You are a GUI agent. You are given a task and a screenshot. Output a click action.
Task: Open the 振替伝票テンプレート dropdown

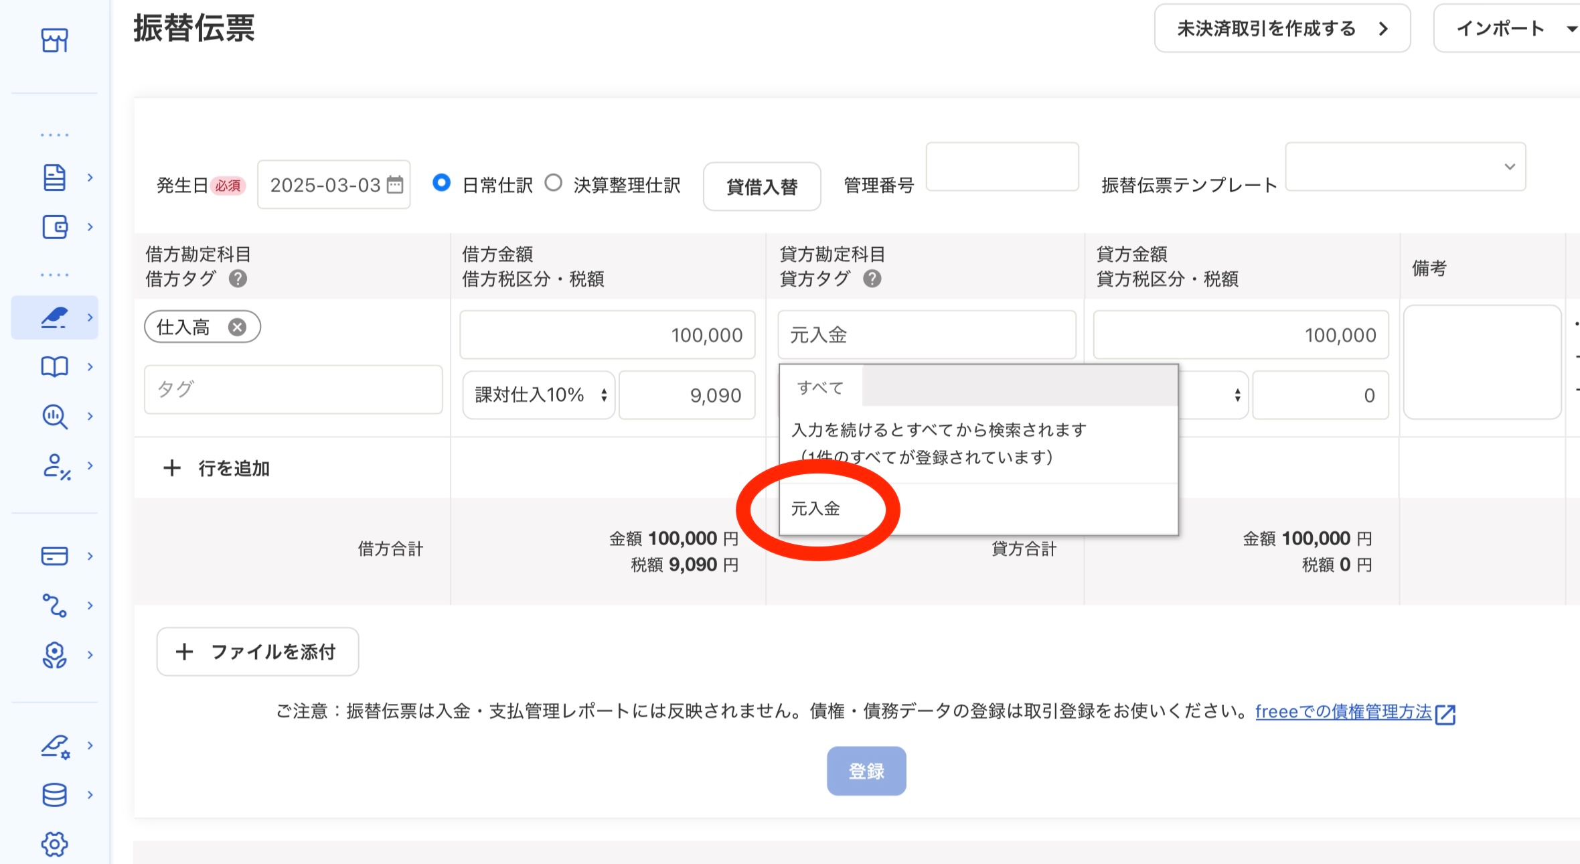point(1405,167)
